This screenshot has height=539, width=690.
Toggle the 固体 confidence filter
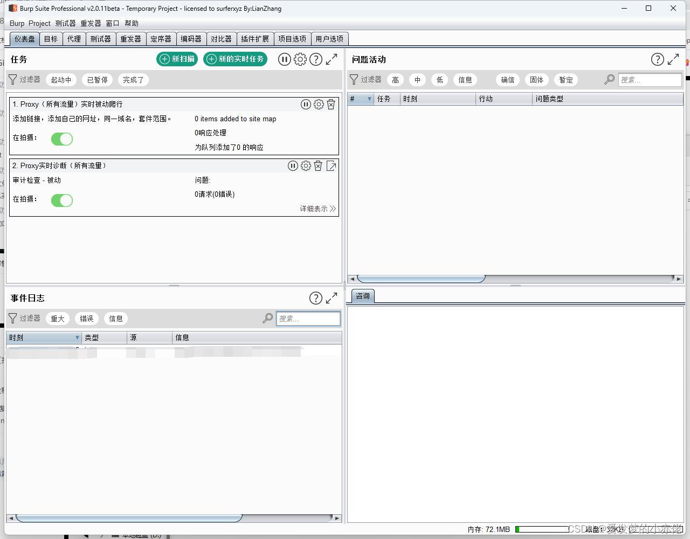pos(537,80)
